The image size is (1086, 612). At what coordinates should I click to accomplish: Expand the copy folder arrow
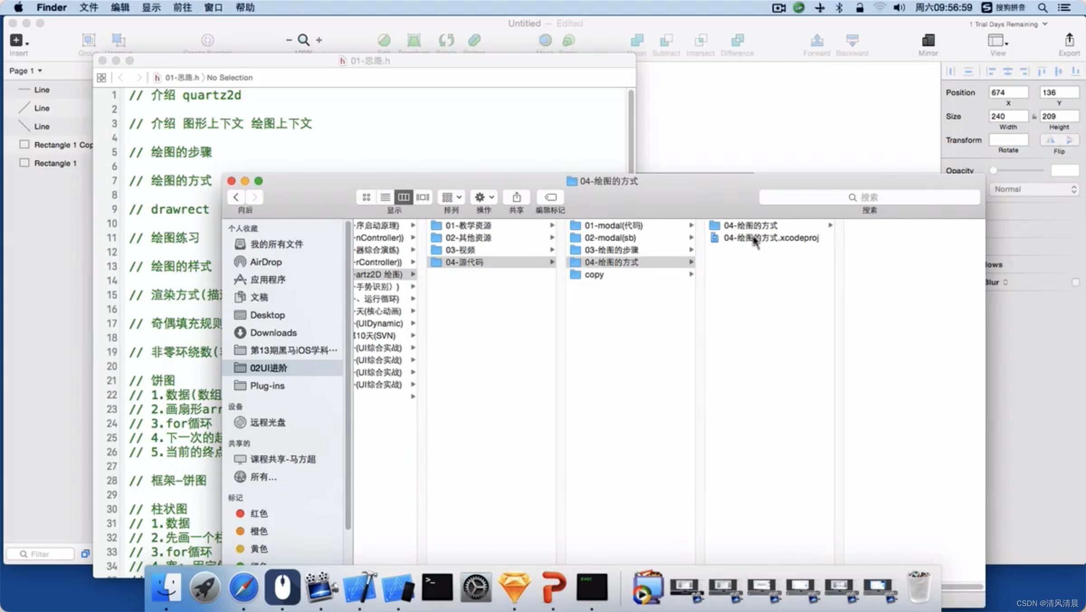(x=691, y=274)
